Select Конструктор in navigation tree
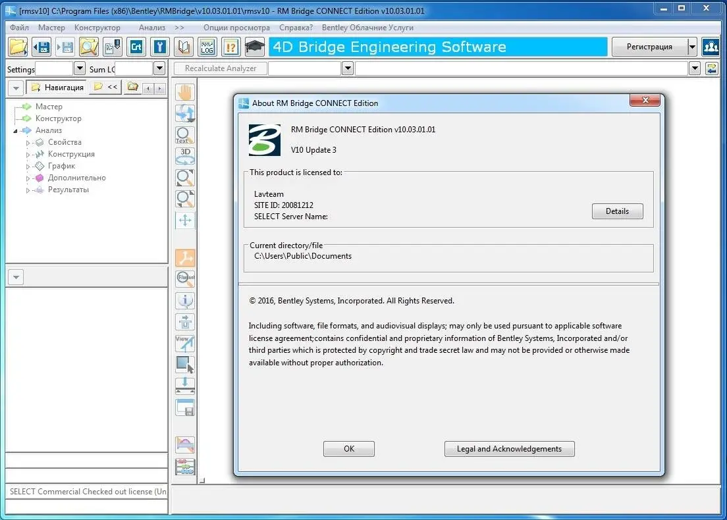 [x=59, y=118]
